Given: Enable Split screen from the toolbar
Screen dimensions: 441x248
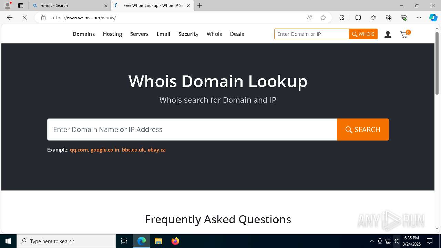Looking at the screenshot, I should click(x=358, y=18).
